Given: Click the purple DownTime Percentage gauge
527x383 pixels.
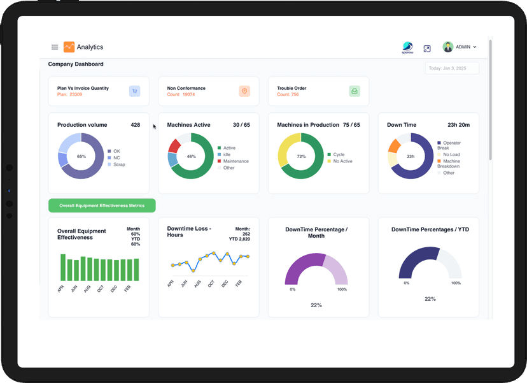Looking at the screenshot, I should coord(317,266).
